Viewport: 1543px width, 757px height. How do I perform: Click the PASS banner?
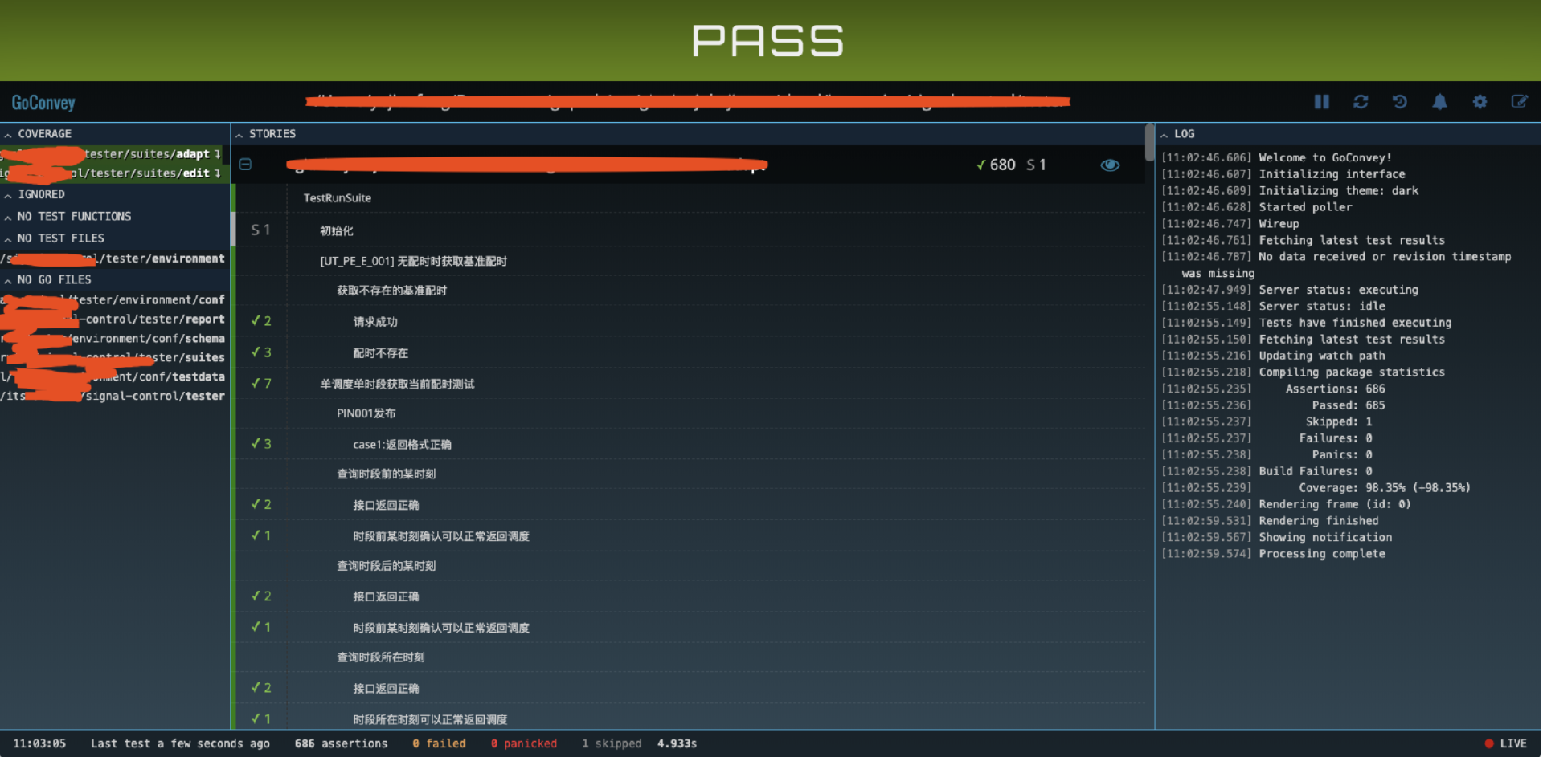click(x=770, y=40)
